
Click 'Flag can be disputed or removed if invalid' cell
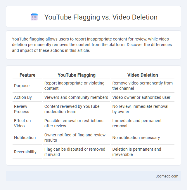point(77,152)
